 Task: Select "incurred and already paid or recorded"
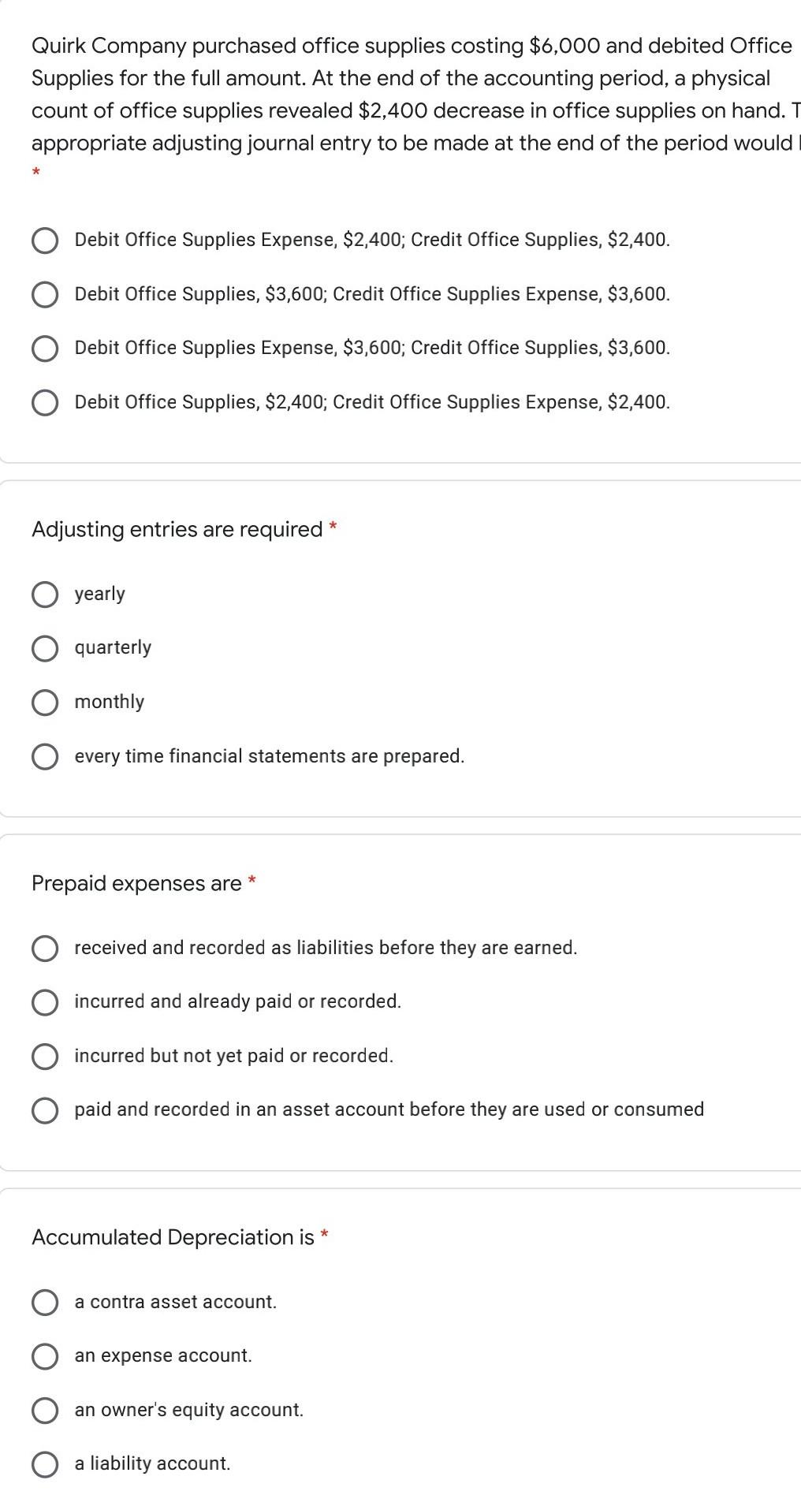45,1001
